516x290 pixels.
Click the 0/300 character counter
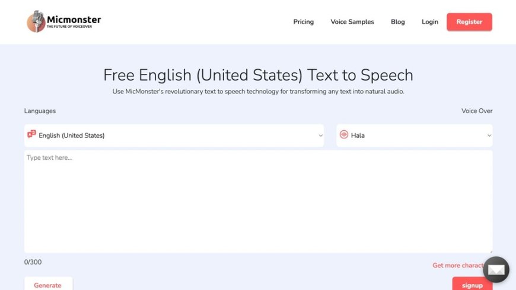click(x=33, y=262)
